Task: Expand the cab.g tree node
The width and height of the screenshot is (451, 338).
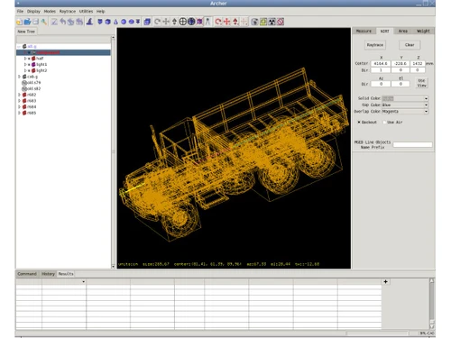Action: [19, 77]
